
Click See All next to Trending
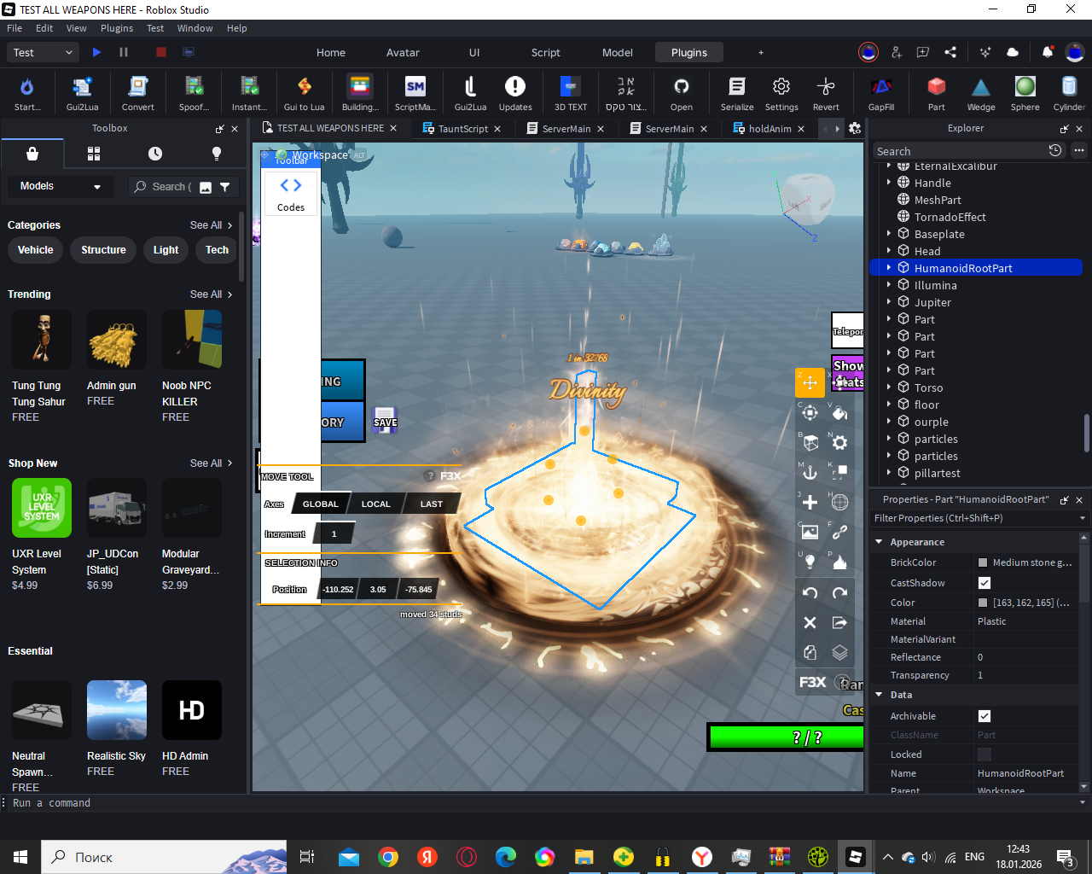211,294
